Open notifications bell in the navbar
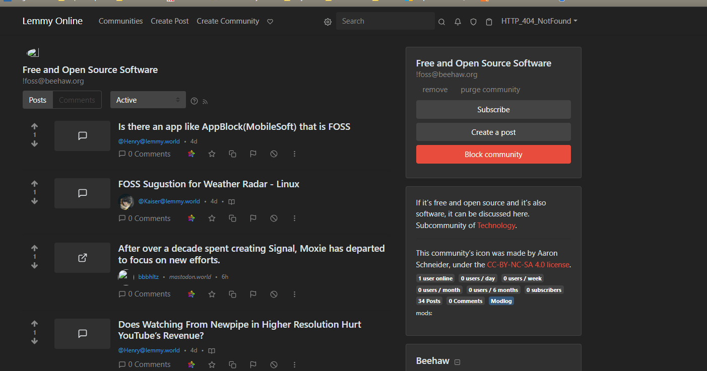This screenshot has height=371, width=707. pyautogui.click(x=458, y=22)
